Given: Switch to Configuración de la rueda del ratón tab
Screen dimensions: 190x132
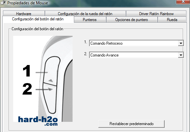Looking at the screenshot, I should click(85, 14).
